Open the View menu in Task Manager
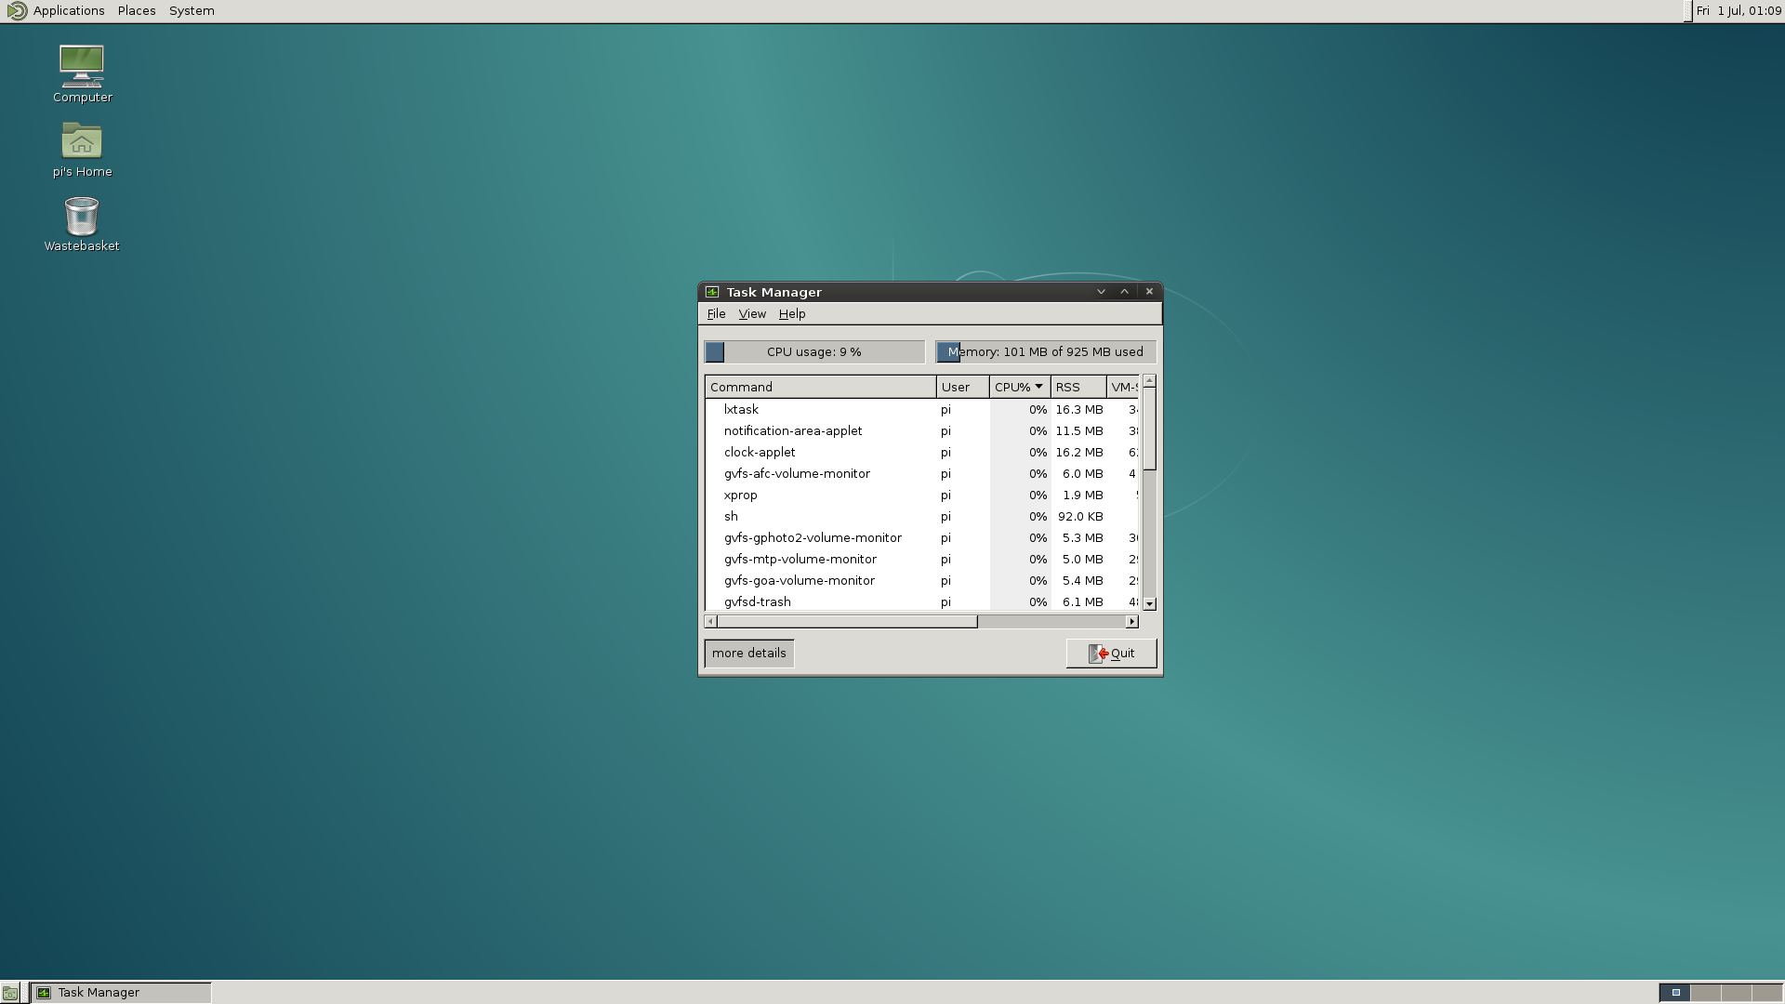This screenshot has height=1004, width=1785. [752, 314]
